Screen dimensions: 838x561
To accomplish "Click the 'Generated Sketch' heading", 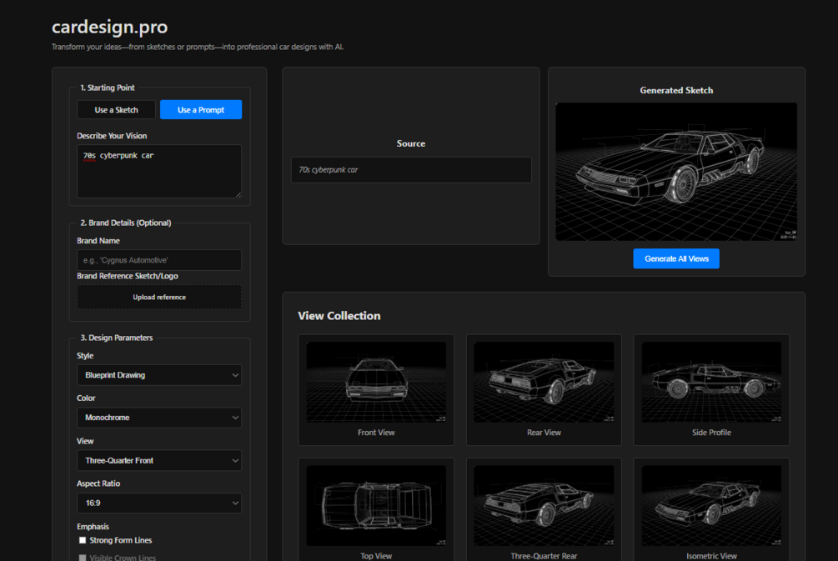I will click(x=676, y=90).
